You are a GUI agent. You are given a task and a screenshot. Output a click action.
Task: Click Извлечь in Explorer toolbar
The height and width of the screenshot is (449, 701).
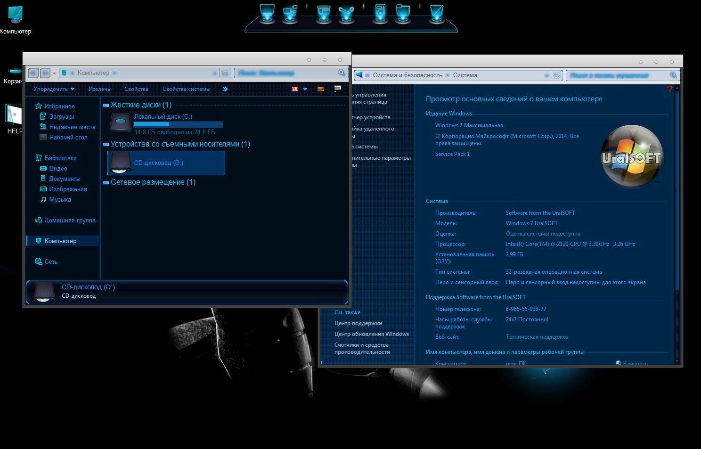(99, 89)
